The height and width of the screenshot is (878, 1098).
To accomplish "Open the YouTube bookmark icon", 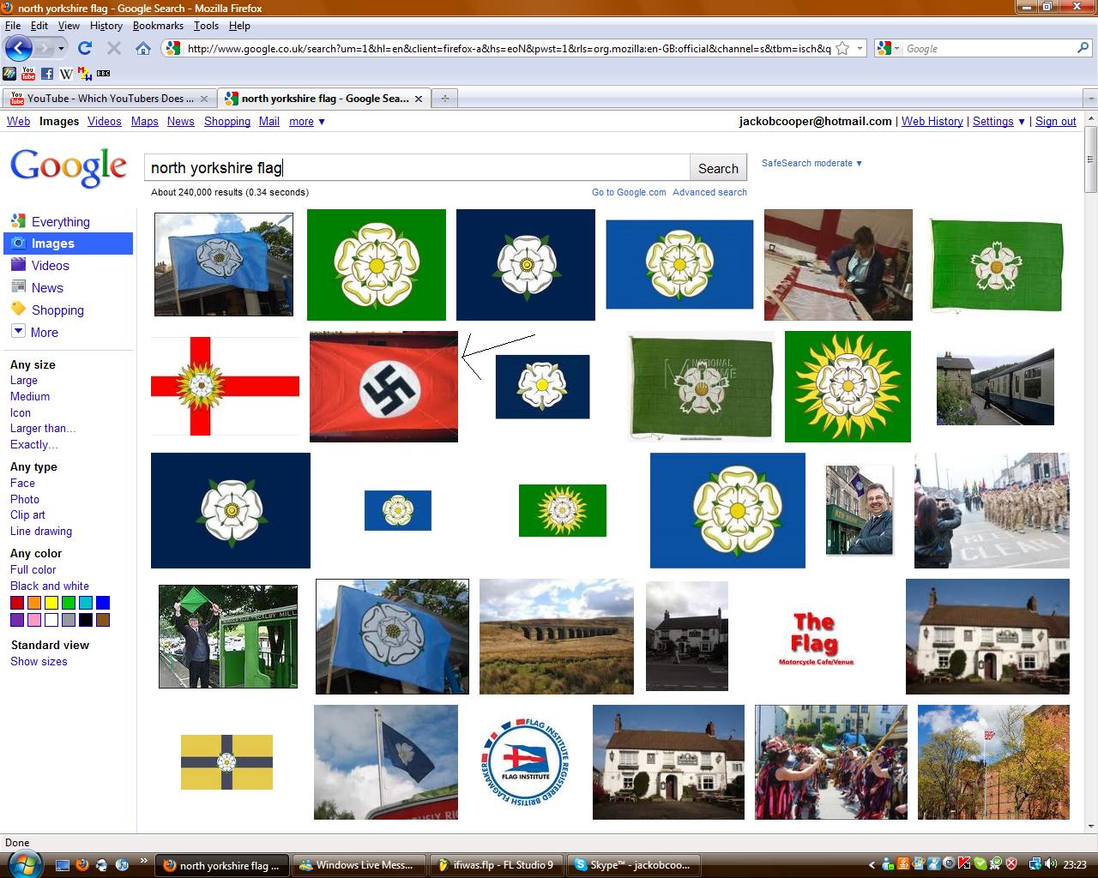I will tap(28, 74).
